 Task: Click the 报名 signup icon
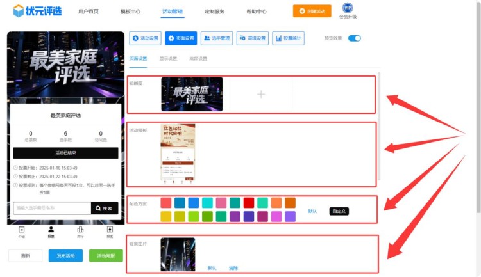coord(110,232)
